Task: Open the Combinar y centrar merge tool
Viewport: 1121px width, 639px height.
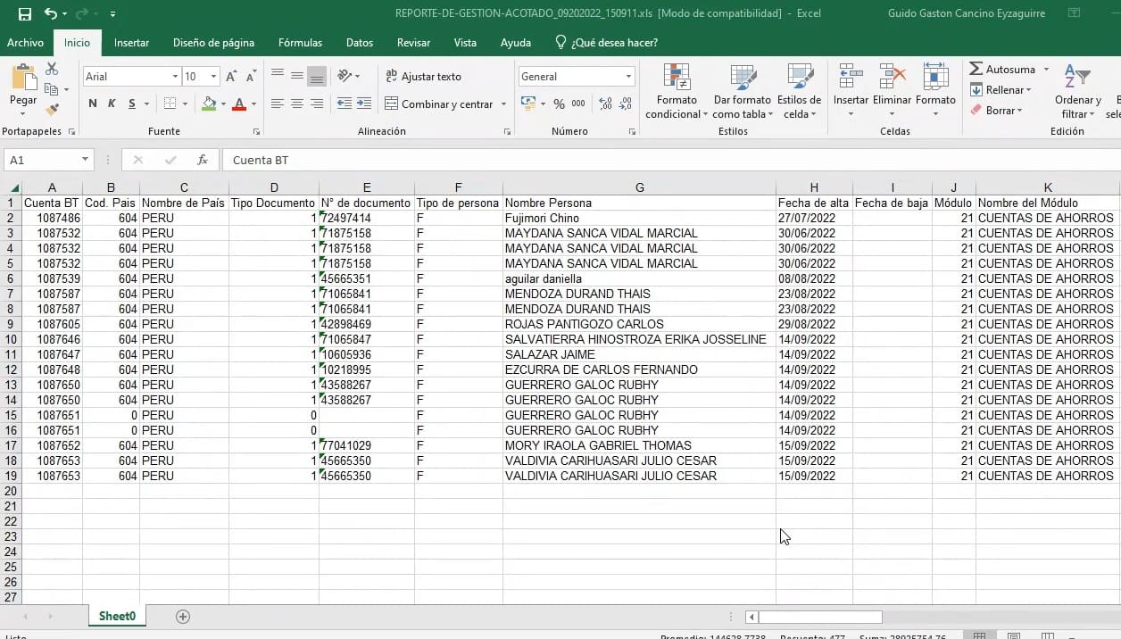Action: click(x=439, y=104)
